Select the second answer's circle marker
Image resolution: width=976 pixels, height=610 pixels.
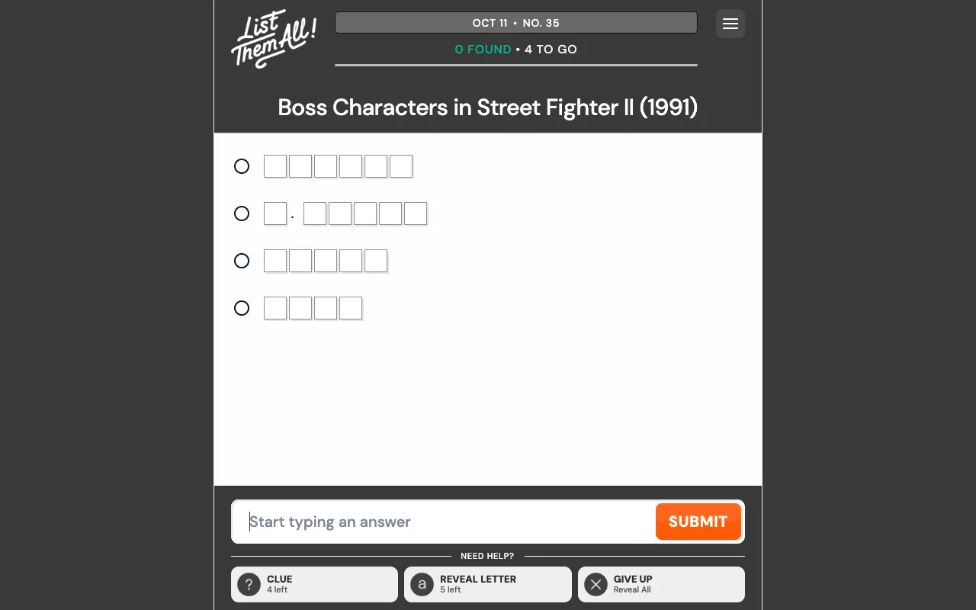click(x=242, y=213)
